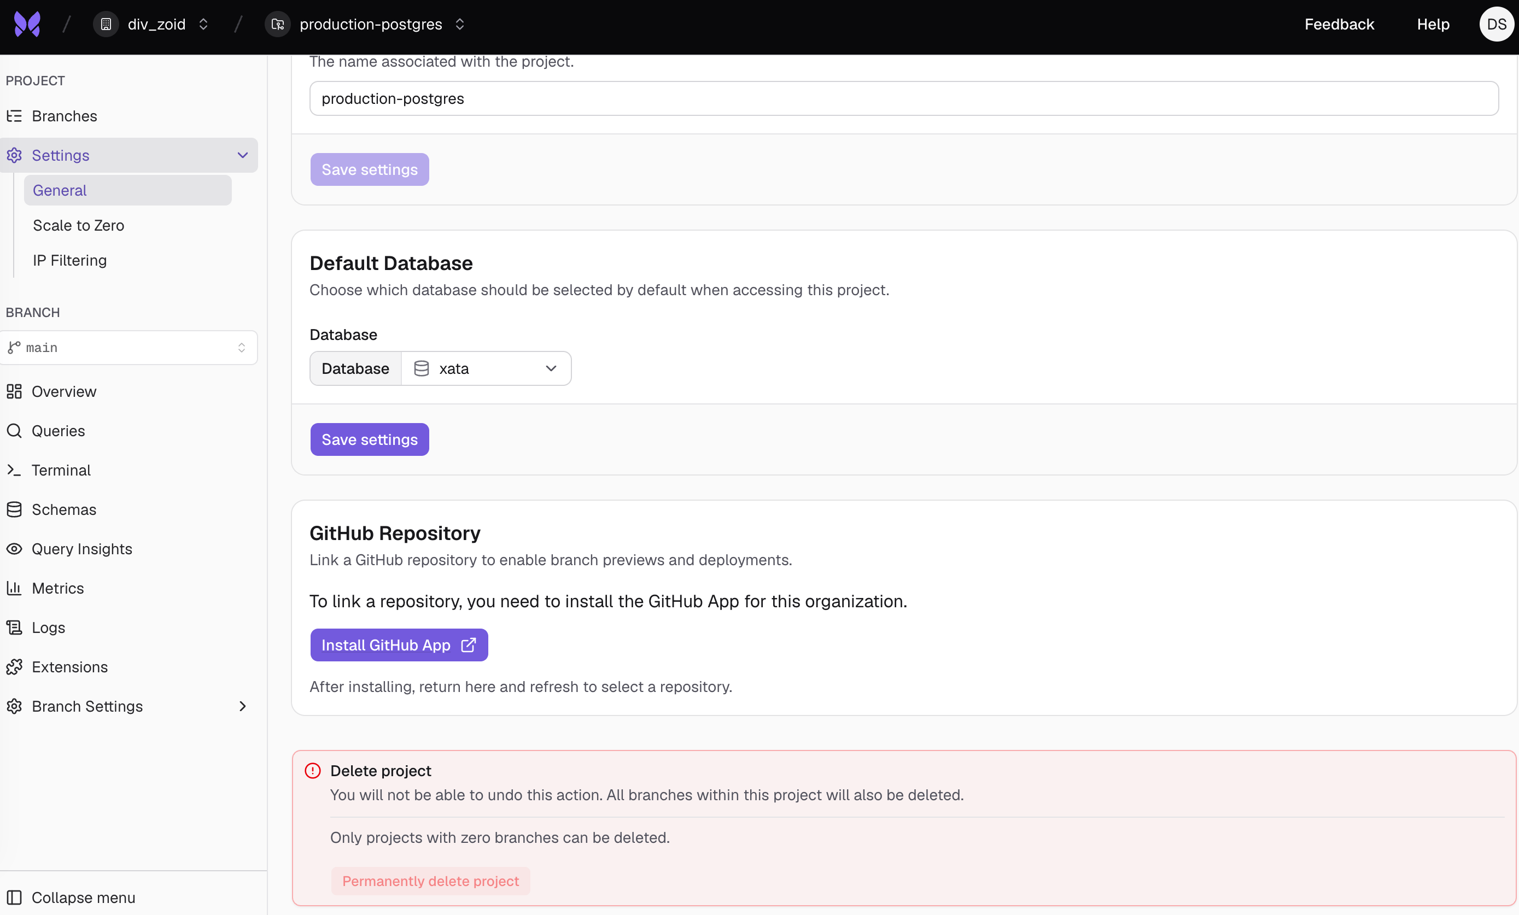
Task: Click the div_zoid organization building icon
Action: [106, 24]
